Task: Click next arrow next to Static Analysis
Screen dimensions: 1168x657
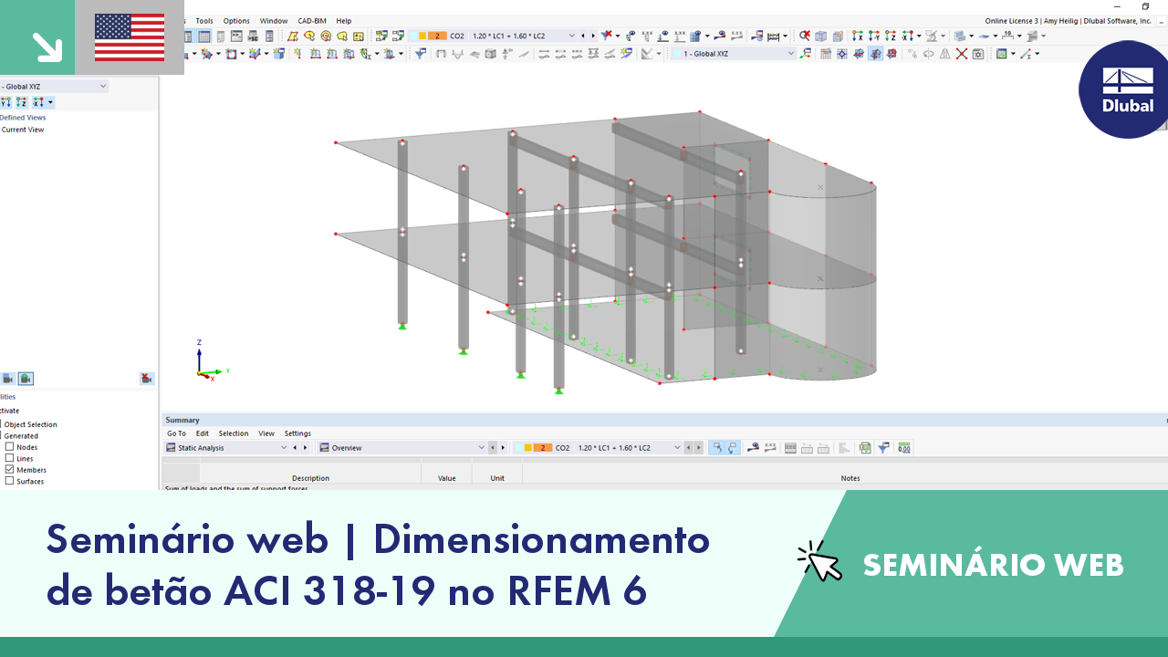Action: point(304,448)
